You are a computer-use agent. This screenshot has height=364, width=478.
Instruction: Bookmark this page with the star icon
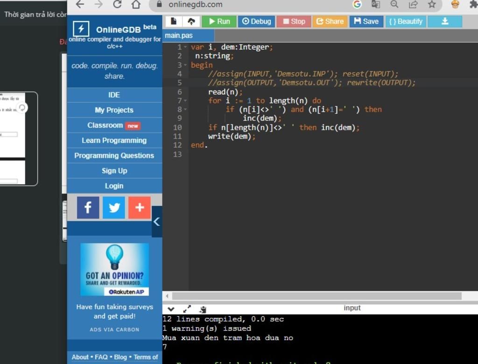click(x=432, y=5)
